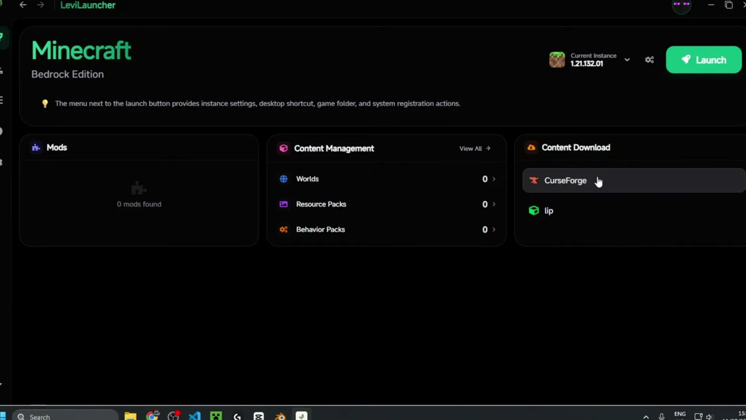Click the Mods puzzle piece icon

(36, 147)
